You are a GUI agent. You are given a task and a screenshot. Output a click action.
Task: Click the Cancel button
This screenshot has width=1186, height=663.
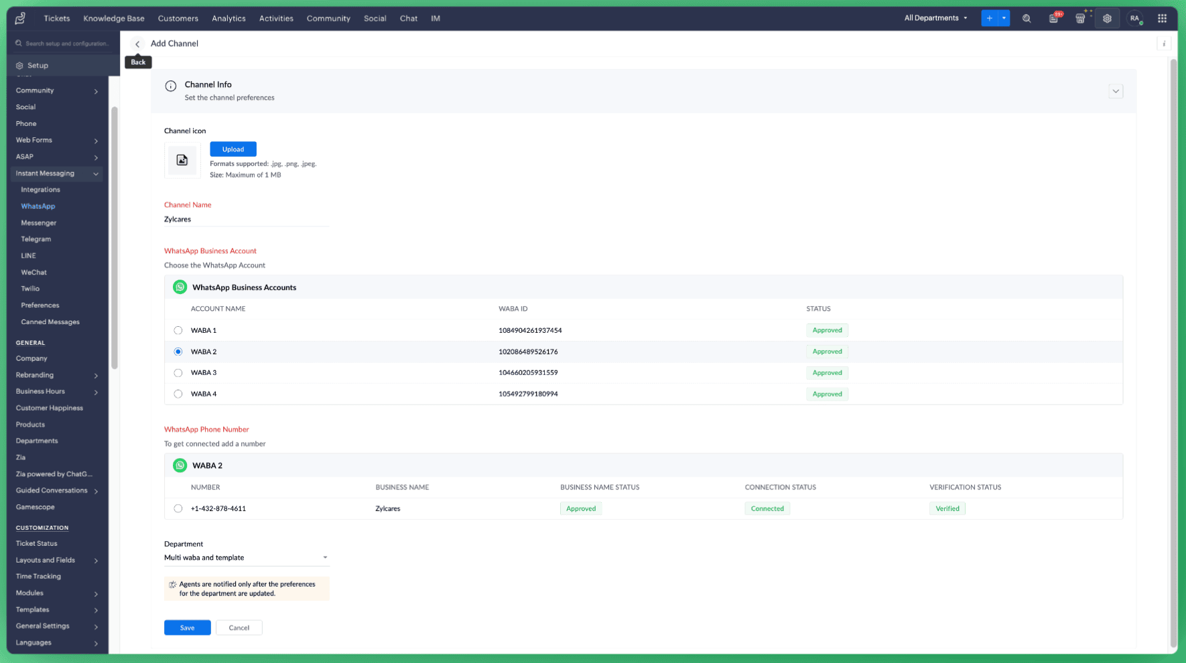point(239,628)
